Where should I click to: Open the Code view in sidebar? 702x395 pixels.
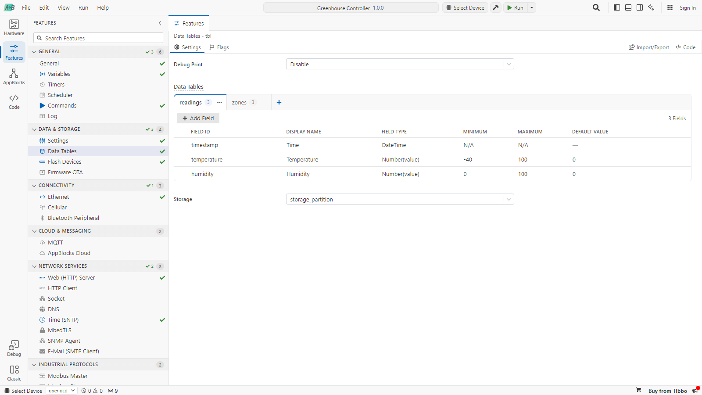coord(14,101)
